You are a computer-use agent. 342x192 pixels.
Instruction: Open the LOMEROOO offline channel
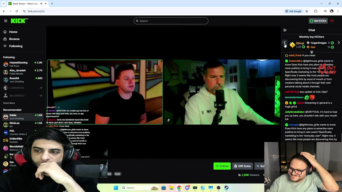(x=23, y=88)
